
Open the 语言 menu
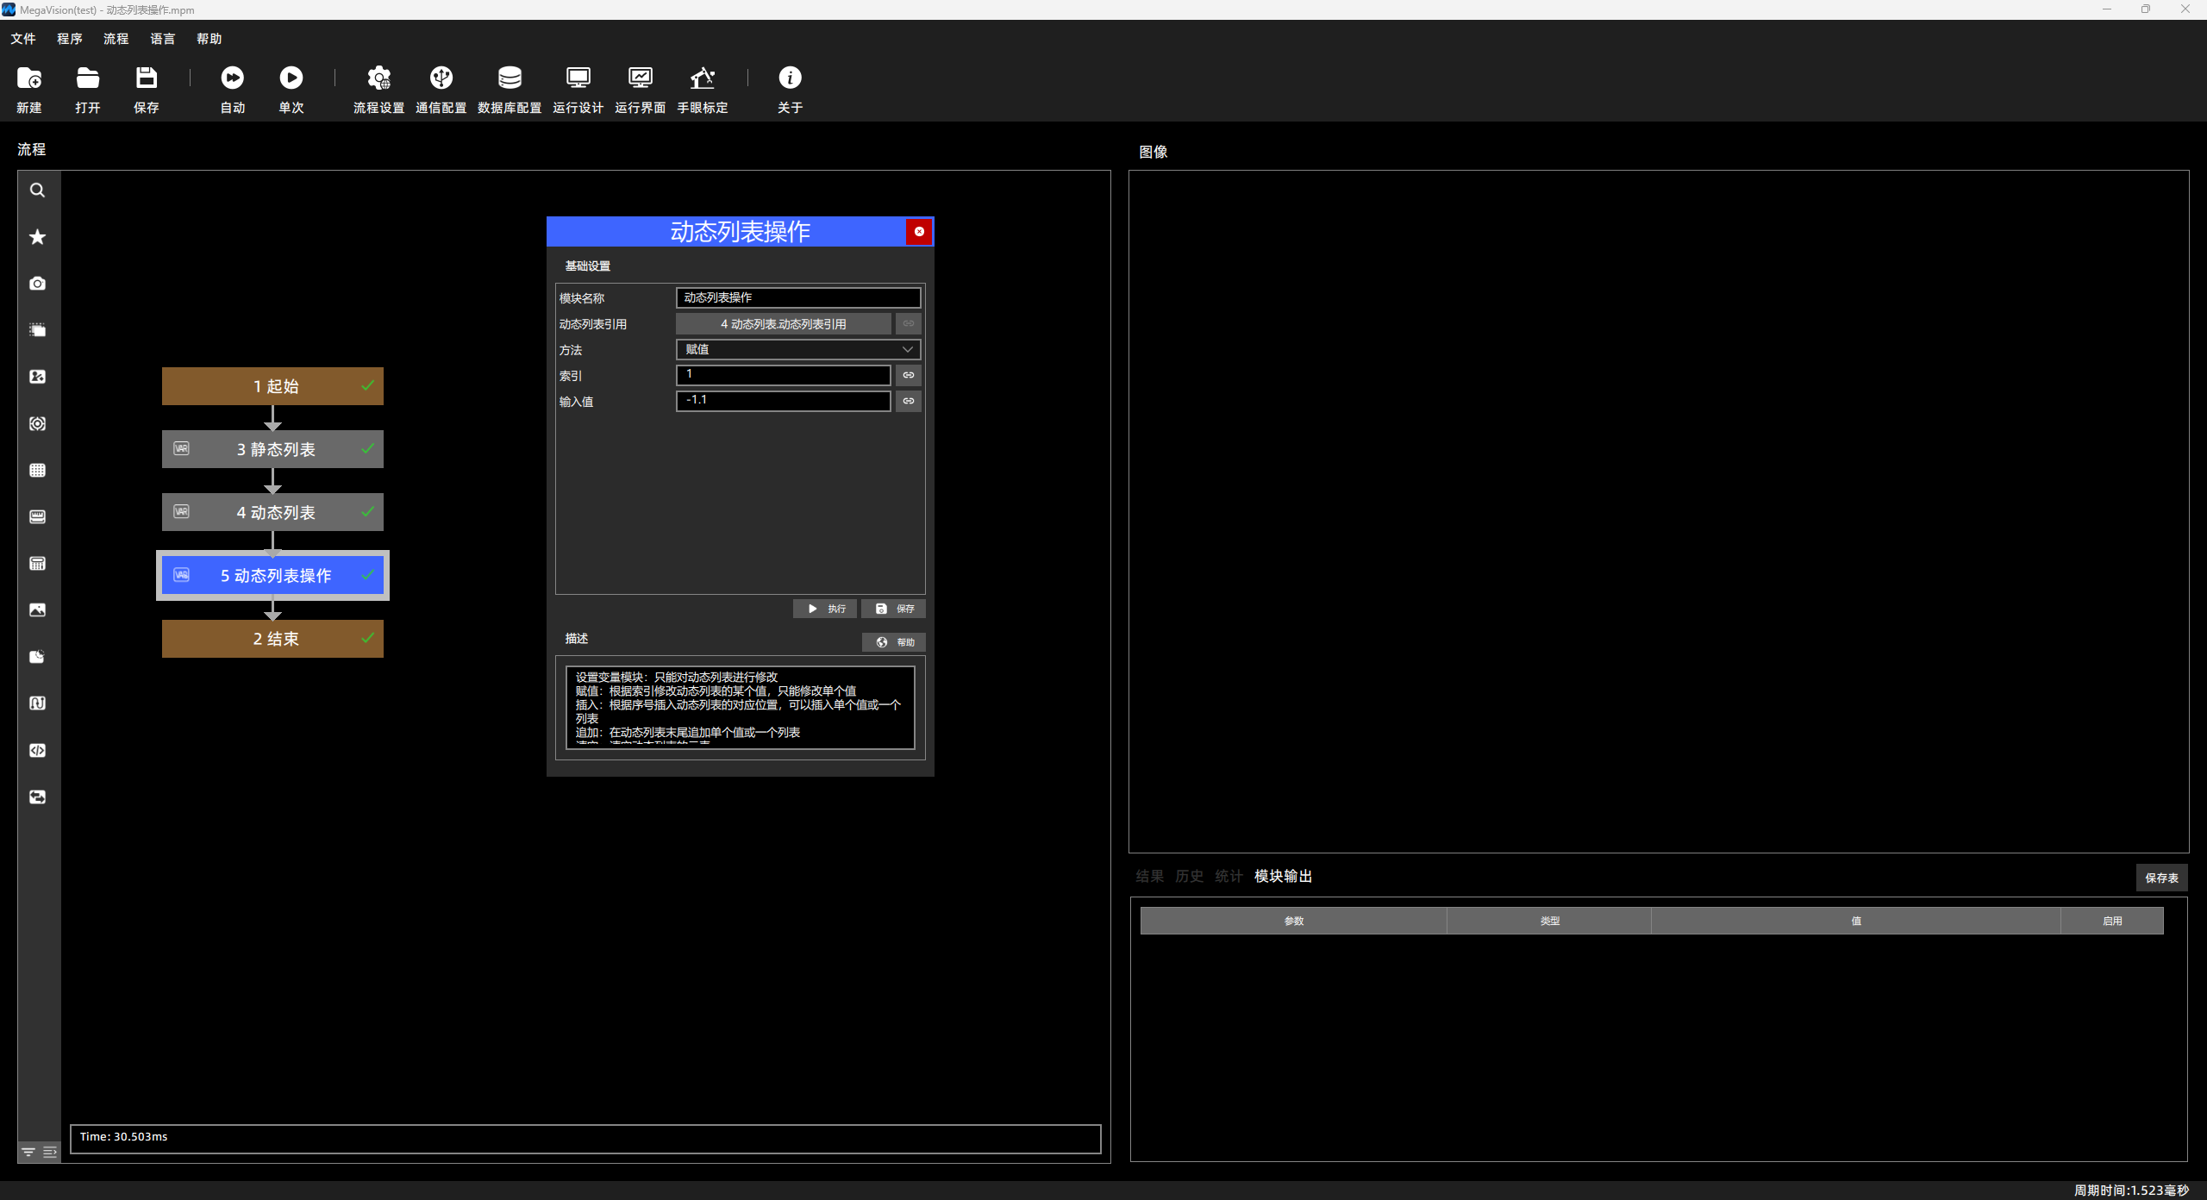click(163, 39)
